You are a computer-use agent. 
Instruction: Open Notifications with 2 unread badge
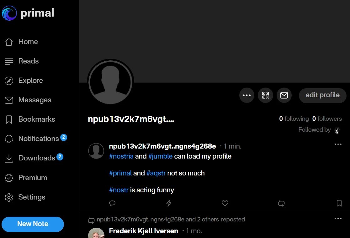38,139
